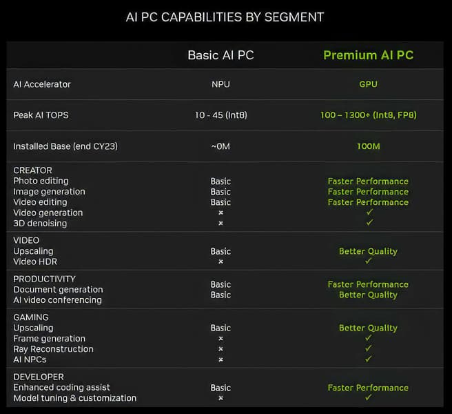The image size is (452, 414).
Task: Select the Premium AI PC column header
Action: 369,55
